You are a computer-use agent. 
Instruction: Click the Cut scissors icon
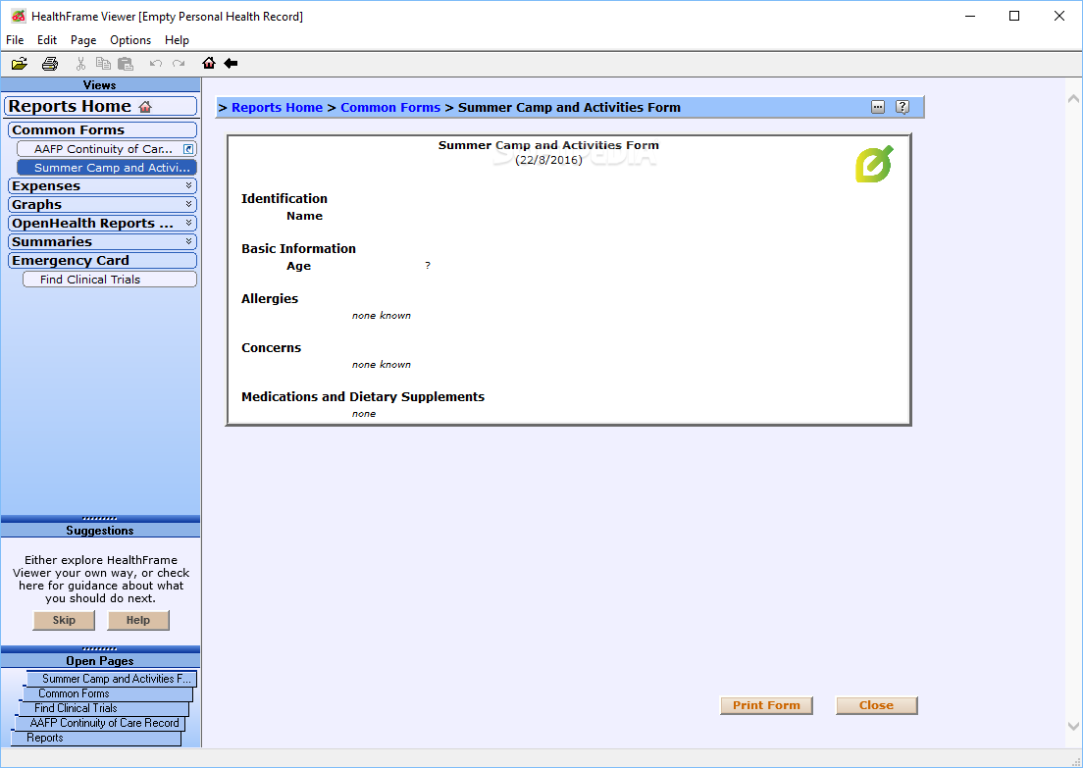click(x=80, y=64)
